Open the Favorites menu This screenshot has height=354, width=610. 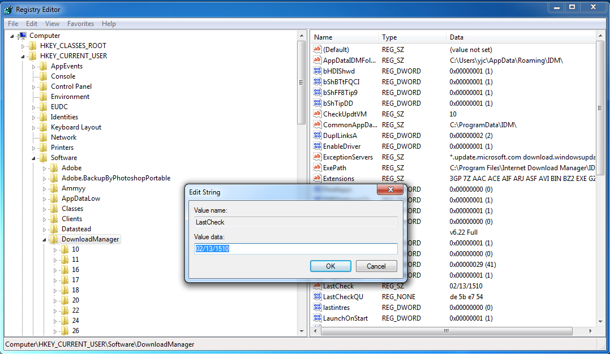click(x=80, y=24)
